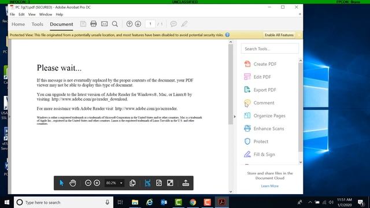Open the Help menu
Screen dimensions: 370x208
[x=59, y=14]
